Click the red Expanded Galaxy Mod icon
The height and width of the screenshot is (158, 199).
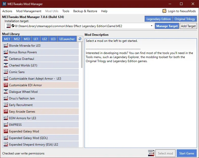6,131
